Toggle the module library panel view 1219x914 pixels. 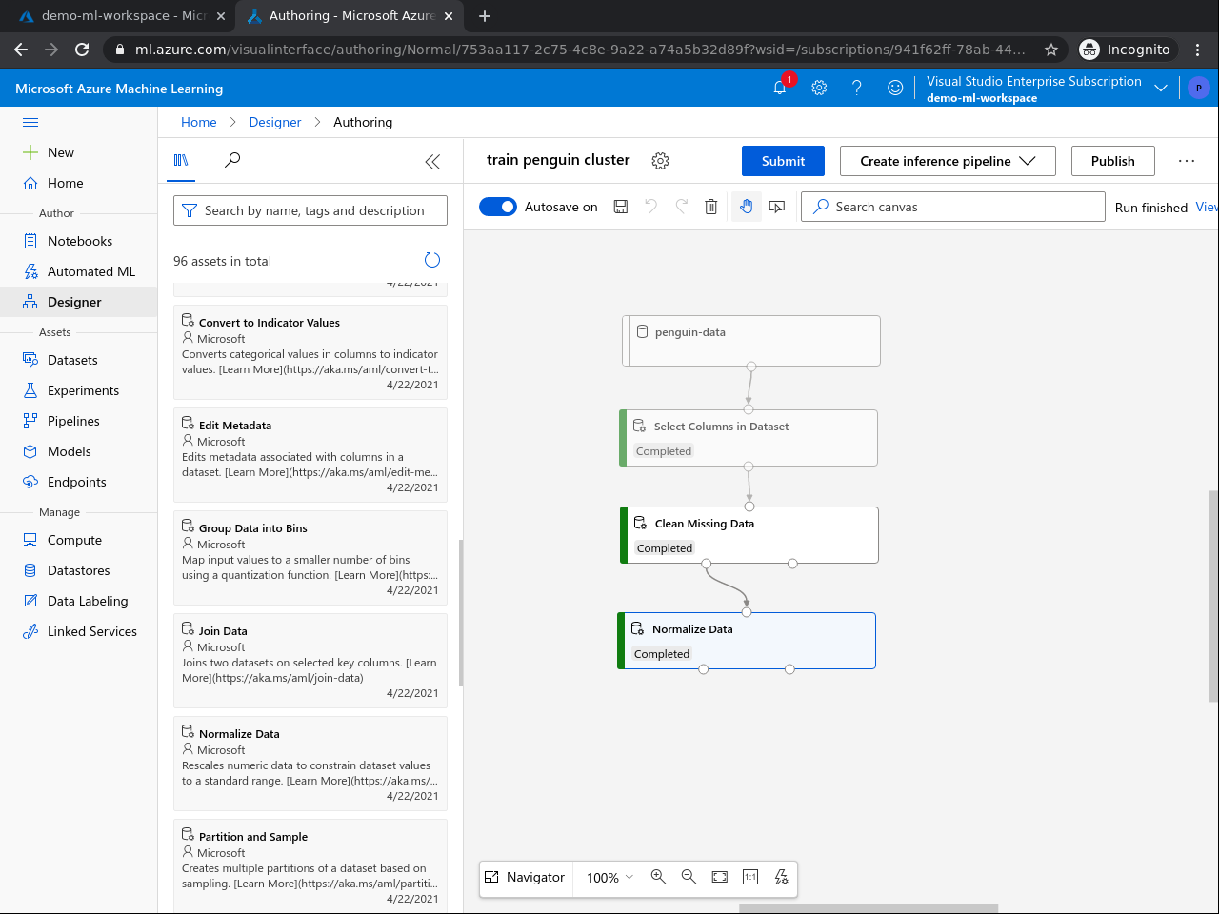181,161
